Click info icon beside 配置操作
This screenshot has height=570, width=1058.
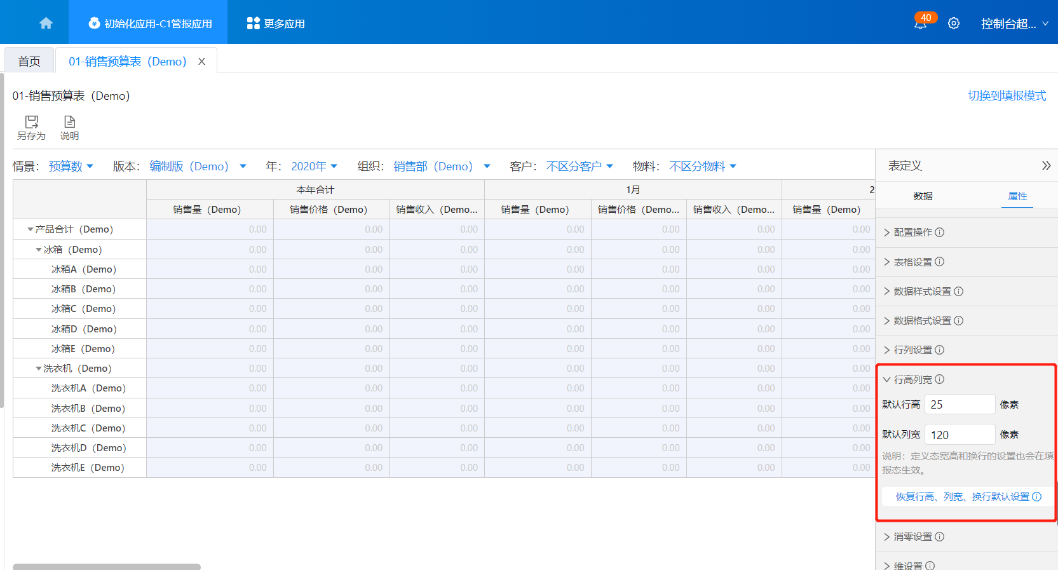(940, 233)
